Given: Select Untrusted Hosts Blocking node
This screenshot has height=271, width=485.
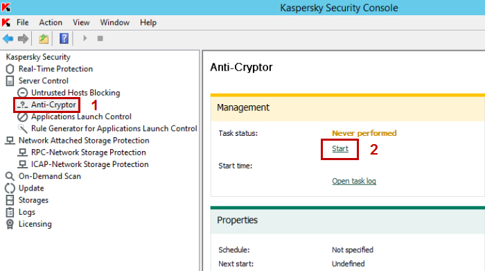Looking at the screenshot, I should tap(76, 93).
